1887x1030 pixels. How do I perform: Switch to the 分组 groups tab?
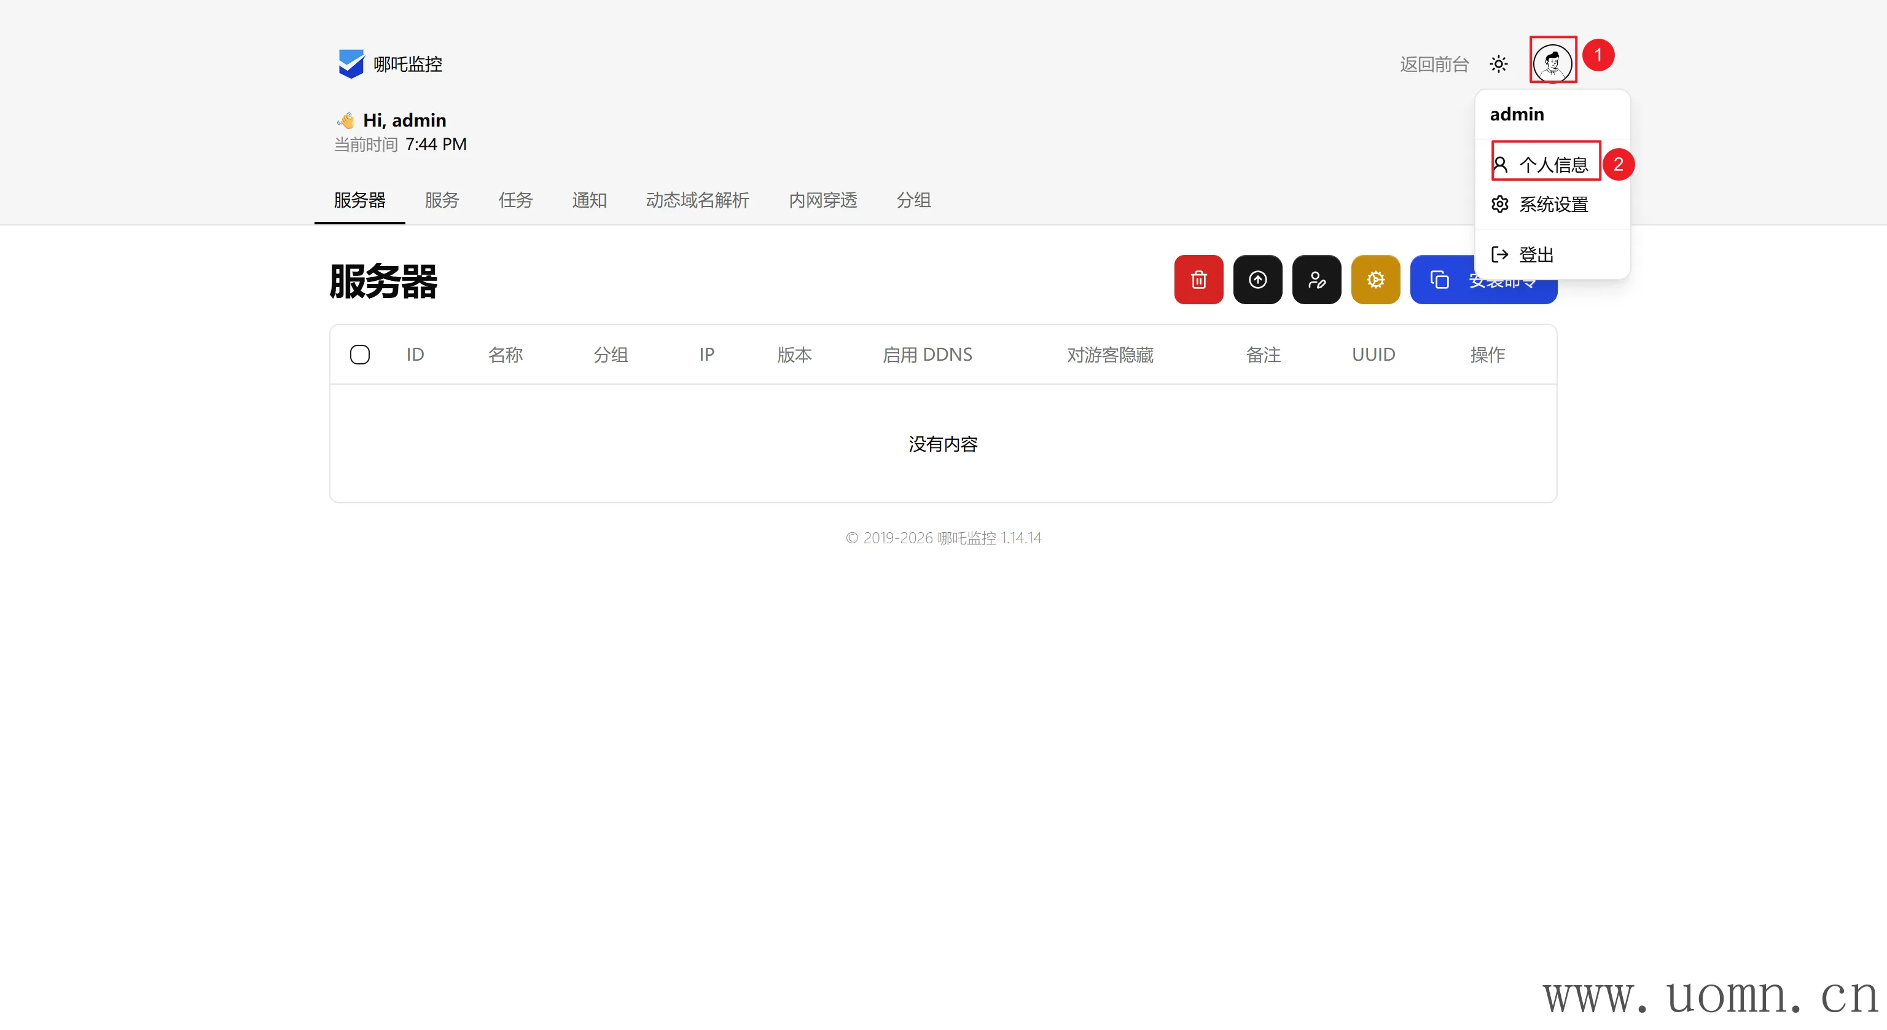coord(913,200)
